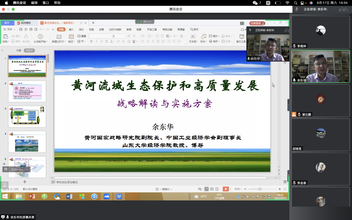Click the Tencent Meeting icon in taskbar
Screen dimensions: 352x220
click(107, 196)
